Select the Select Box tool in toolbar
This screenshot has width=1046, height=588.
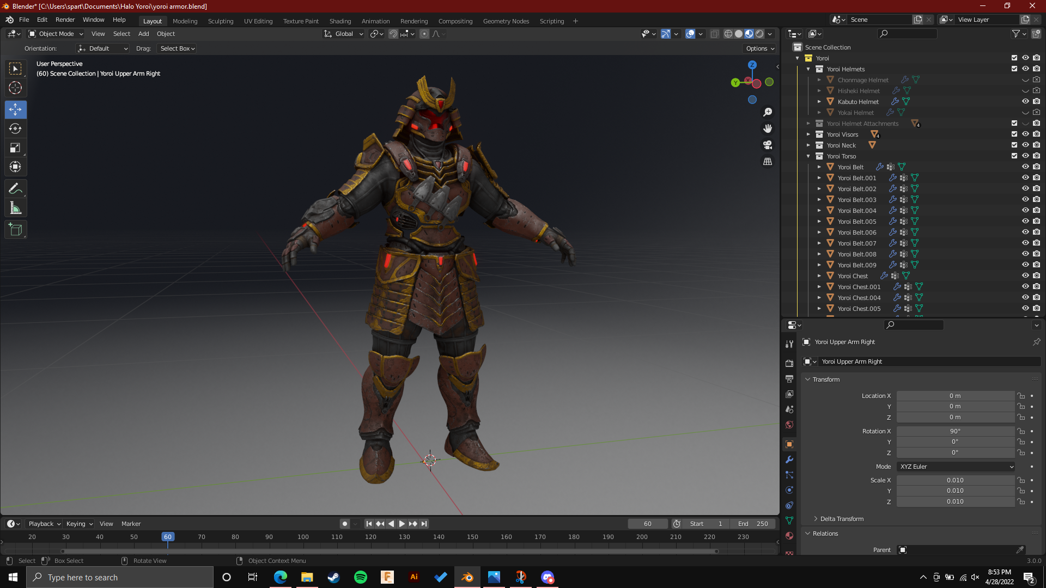(x=15, y=69)
